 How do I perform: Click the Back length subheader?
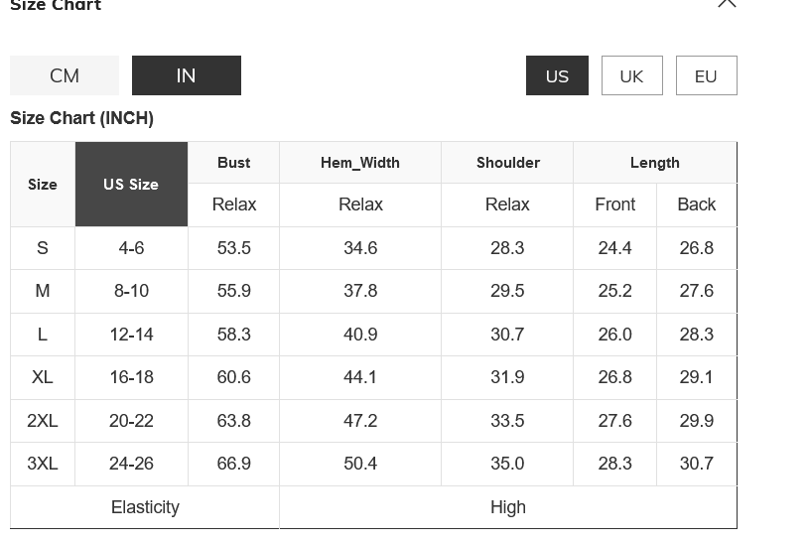697,204
